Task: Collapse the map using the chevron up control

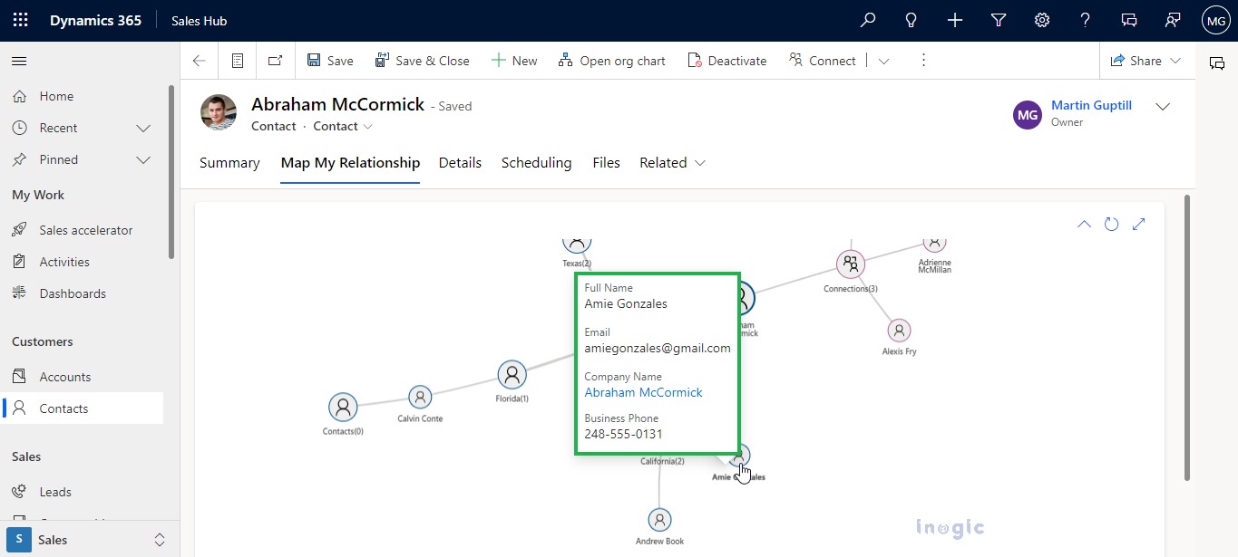Action: coord(1084,223)
